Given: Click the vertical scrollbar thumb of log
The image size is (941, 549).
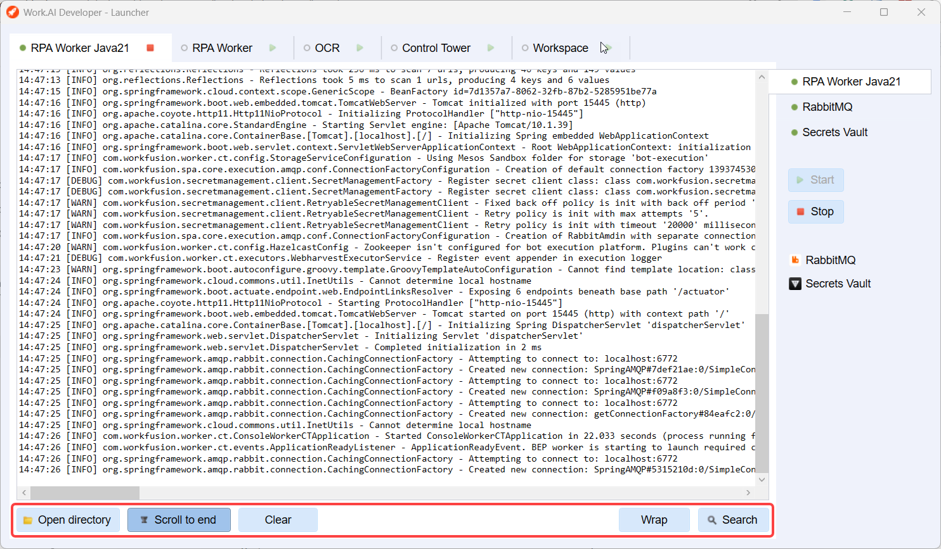Looking at the screenshot, I should tap(762, 393).
